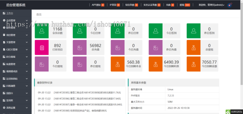The image size is (243, 114).
Task: Expand the 看图猜成语 chevron
Action: point(27,71)
